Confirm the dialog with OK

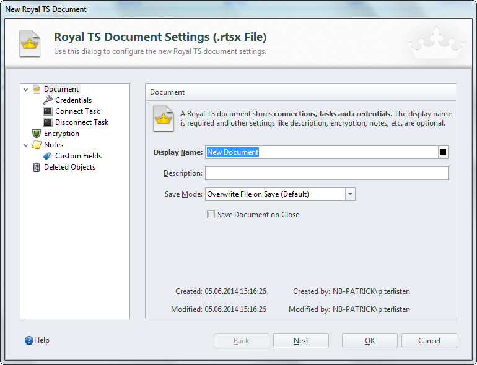pyautogui.click(x=369, y=341)
